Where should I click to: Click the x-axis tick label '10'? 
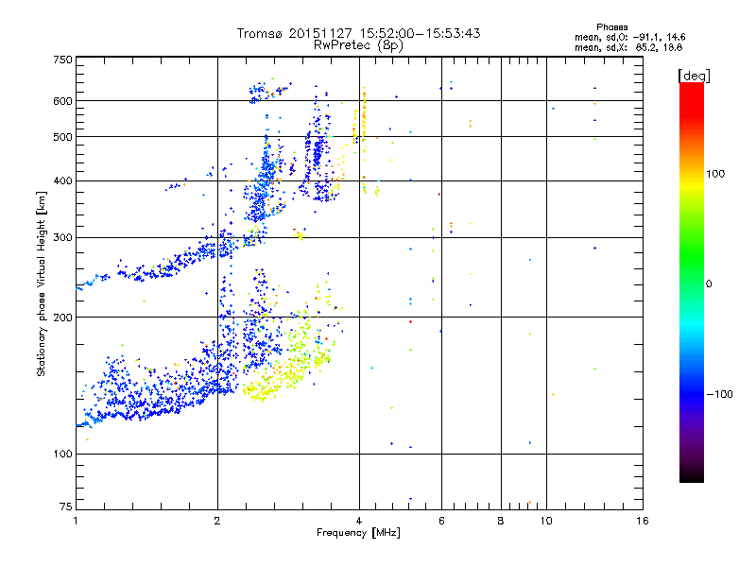tap(546, 521)
